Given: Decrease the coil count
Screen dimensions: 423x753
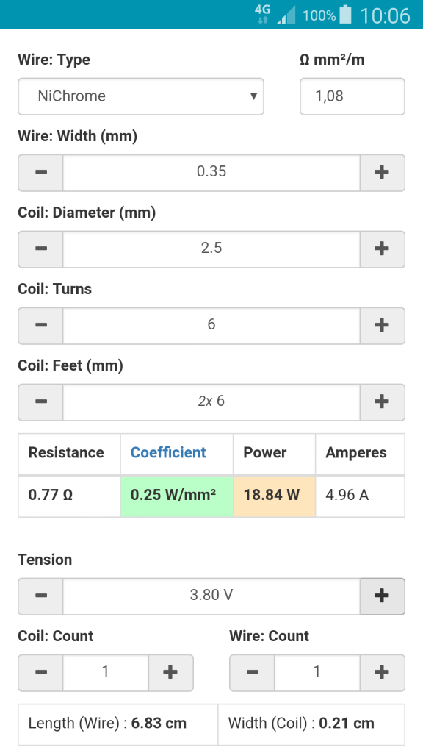Looking at the screenshot, I should pyautogui.click(x=41, y=673).
